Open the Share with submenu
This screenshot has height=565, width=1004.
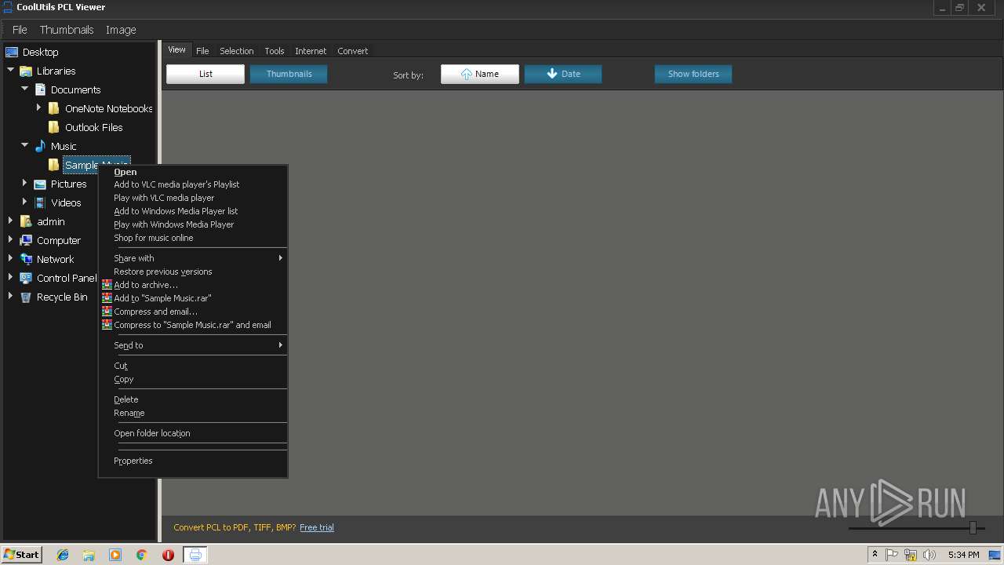tap(193, 258)
